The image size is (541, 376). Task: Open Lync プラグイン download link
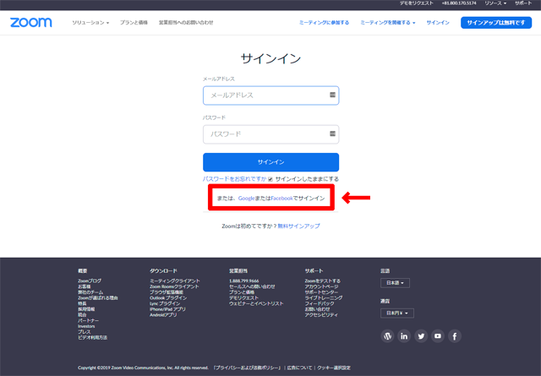pos(165,303)
